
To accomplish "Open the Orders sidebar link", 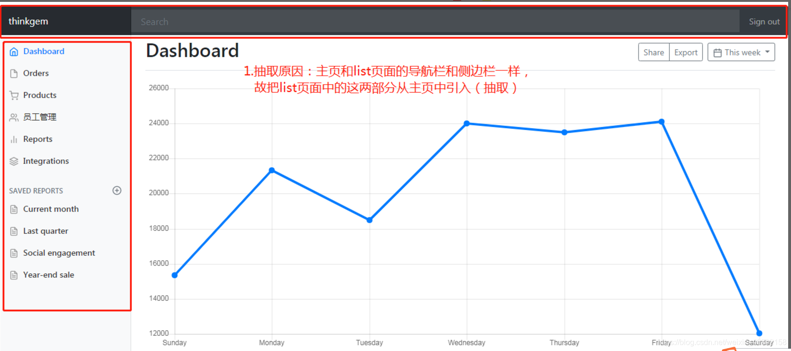I will [36, 73].
